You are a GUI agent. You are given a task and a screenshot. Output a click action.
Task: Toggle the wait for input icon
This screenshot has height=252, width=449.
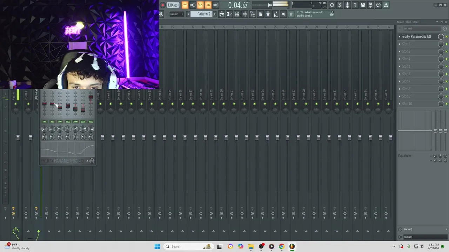click(193, 5)
